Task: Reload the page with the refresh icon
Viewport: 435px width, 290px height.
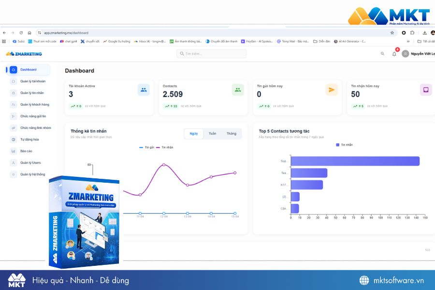Action: click(21, 33)
